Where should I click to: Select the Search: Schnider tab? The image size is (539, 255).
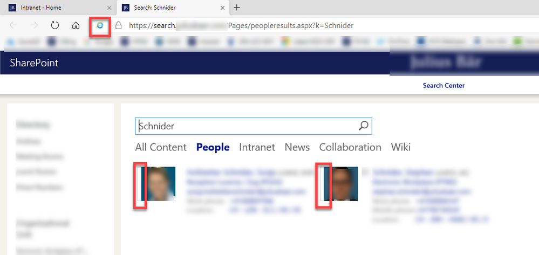coord(173,8)
